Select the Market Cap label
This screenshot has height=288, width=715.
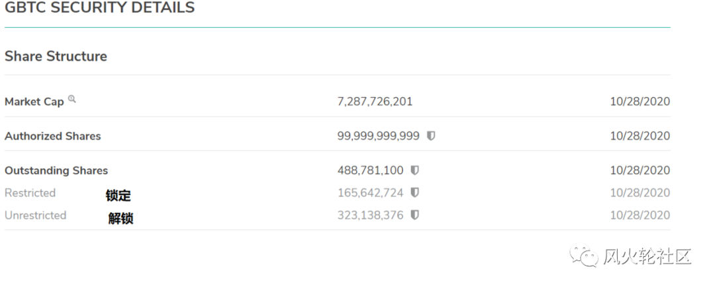34,102
